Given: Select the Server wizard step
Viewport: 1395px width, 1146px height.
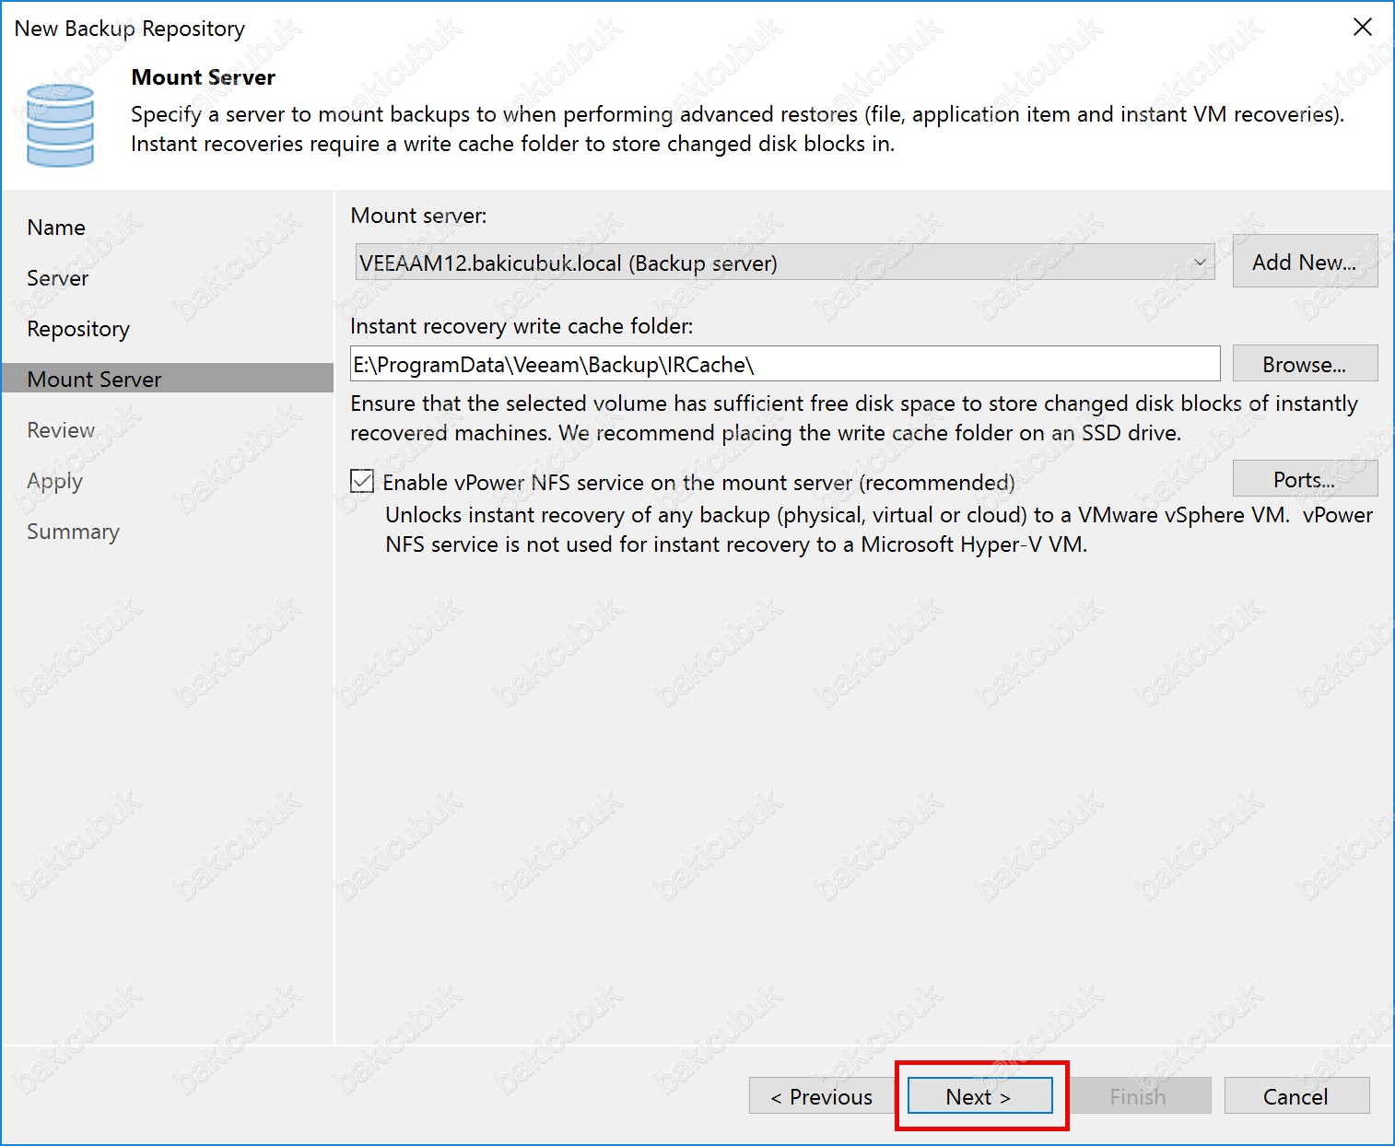Looking at the screenshot, I should pos(58,278).
